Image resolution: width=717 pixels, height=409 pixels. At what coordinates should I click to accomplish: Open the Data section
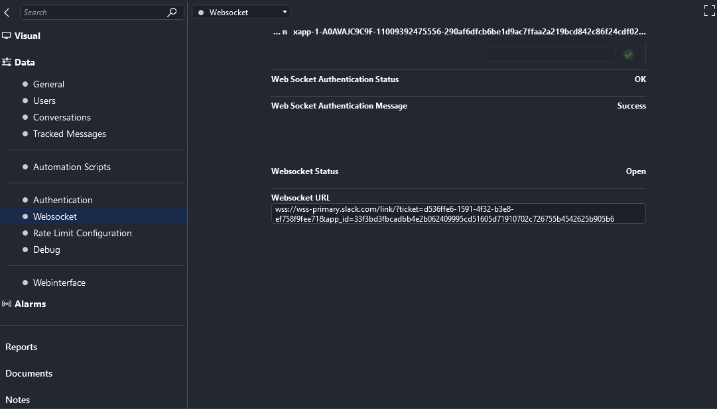25,62
